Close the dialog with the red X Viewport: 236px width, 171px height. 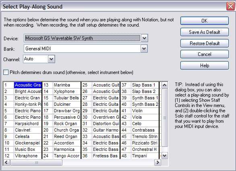coord(230,6)
